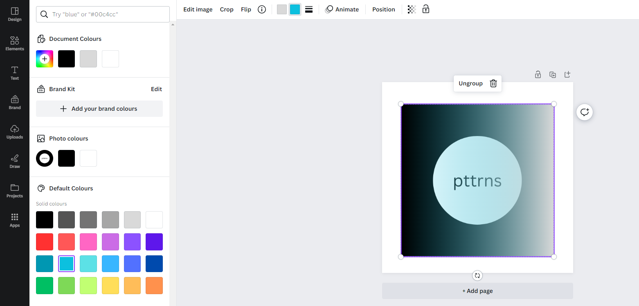The height and width of the screenshot is (306, 639).
Task: Duplicate the page
Action: [553, 75]
